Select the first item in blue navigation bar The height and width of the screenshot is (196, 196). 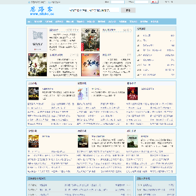[x=29, y=22]
